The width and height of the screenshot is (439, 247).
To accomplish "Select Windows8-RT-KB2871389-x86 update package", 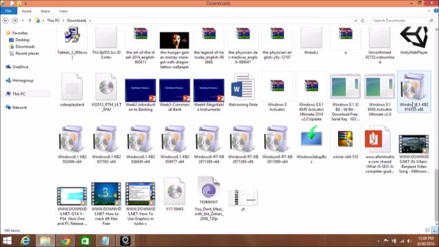I will pyautogui.click(x=243, y=144).
